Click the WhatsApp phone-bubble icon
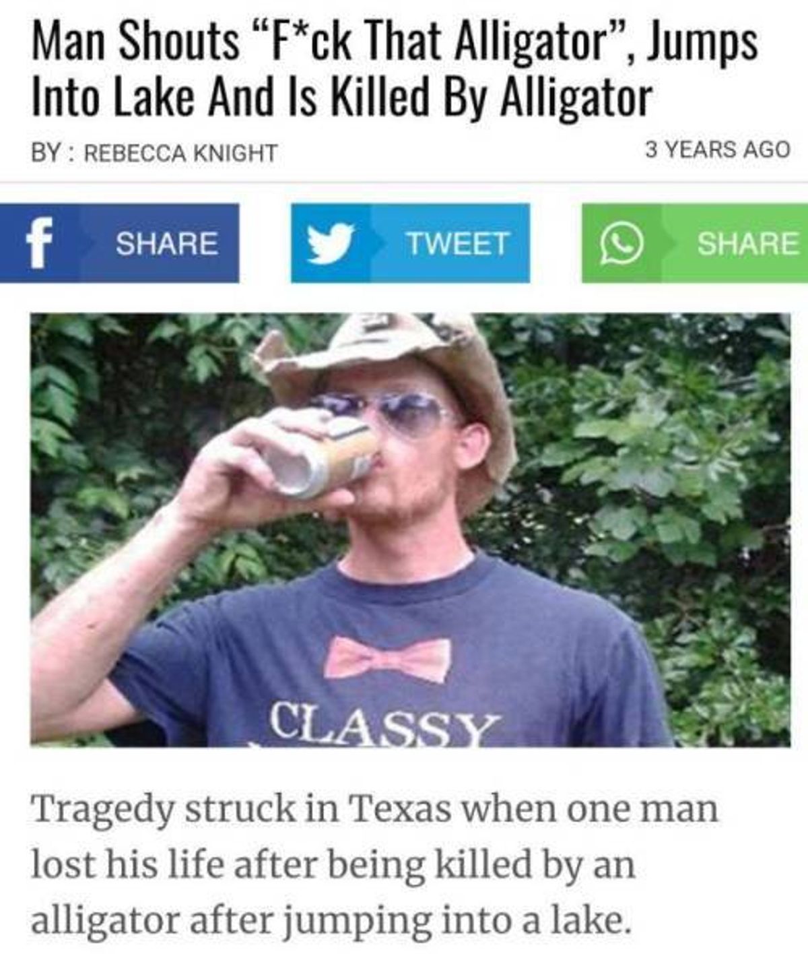 (x=621, y=244)
